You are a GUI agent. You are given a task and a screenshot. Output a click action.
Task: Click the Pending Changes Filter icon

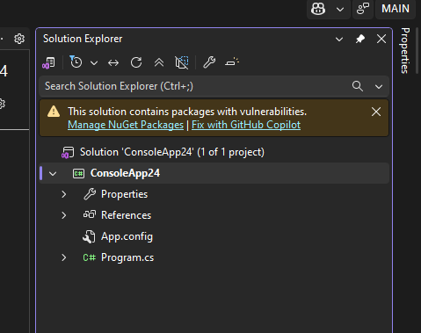pyautogui.click(x=76, y=62)
